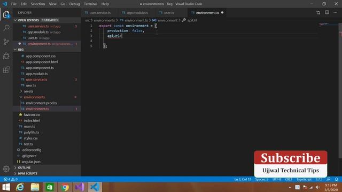Open app.component.html in explorer
342x192 pixels.
pos(42,62)
